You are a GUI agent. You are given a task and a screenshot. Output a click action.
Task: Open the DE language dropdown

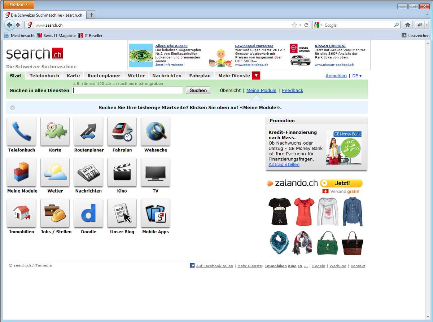(357, 76)
